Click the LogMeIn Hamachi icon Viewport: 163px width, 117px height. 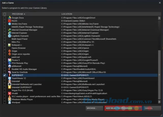[x=9, y=36]
